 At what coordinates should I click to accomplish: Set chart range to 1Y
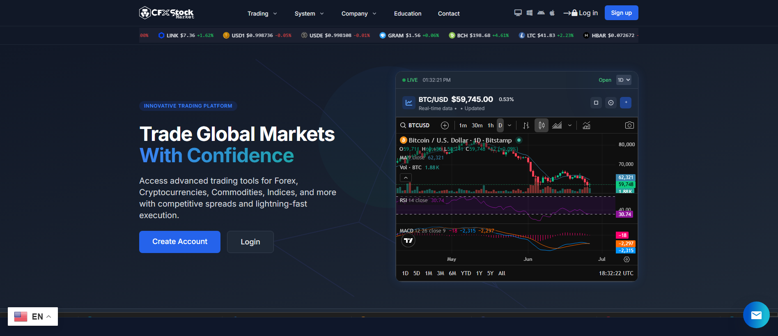479,273
